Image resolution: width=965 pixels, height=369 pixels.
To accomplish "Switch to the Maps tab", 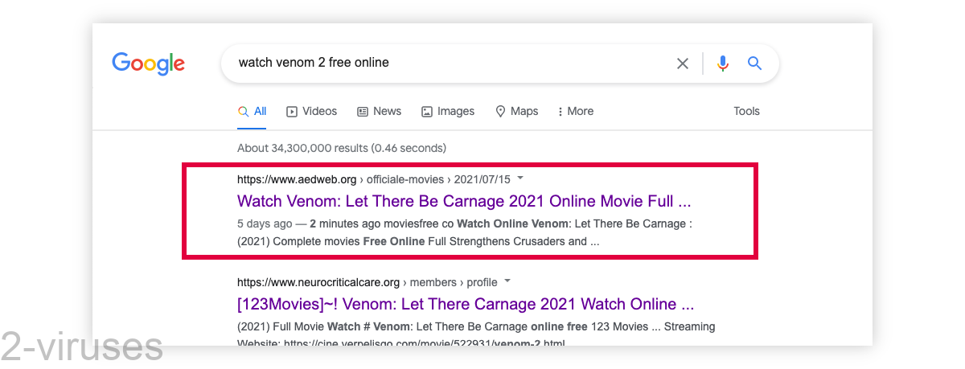I will (x=516, y=112).
